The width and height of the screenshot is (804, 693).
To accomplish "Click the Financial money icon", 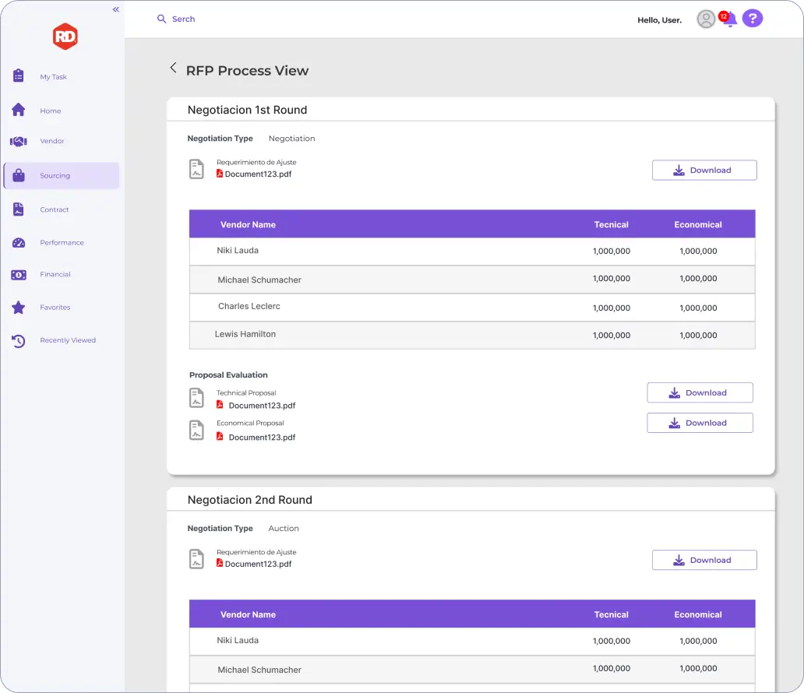I will click(19, 275).
